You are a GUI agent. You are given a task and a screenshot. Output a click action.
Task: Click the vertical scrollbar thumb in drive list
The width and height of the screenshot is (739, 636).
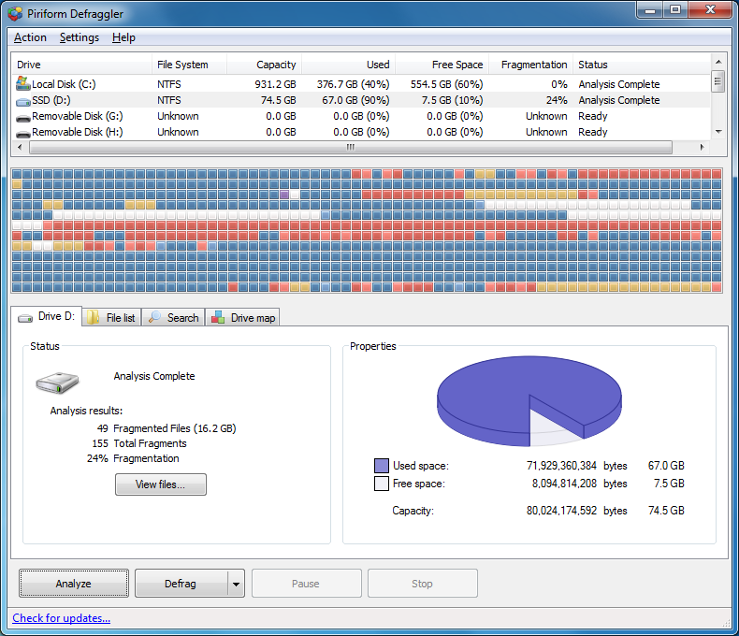pyautogui.click(x=717, y=81)
